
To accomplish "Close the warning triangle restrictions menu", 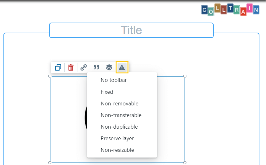I will [x=122, y=67].
